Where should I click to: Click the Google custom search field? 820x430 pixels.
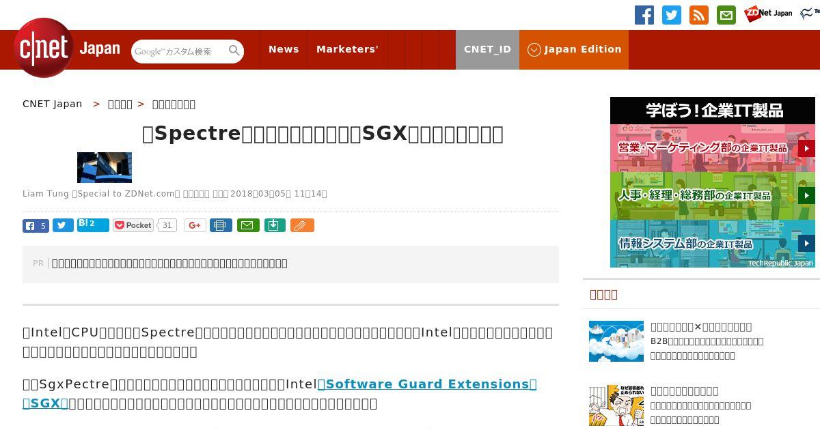[179, 51]
